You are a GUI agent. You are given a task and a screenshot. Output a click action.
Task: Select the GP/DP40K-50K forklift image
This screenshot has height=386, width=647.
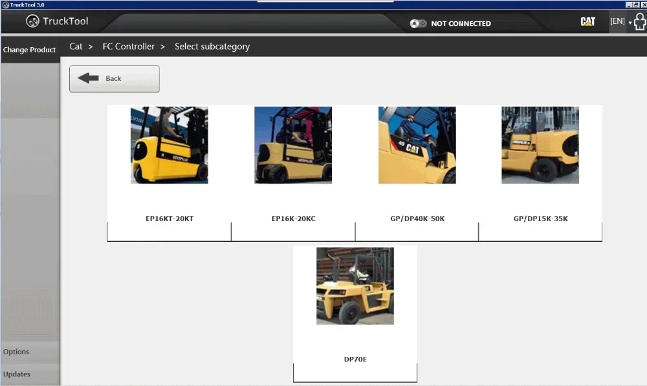pyautogui.click(x=417, y=145)
